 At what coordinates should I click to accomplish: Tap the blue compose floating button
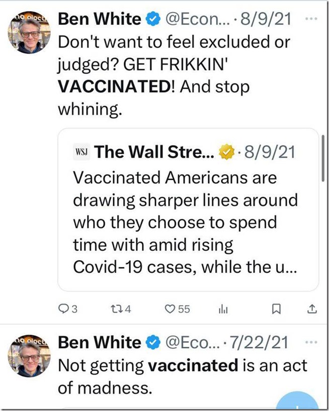click(300, 402)
